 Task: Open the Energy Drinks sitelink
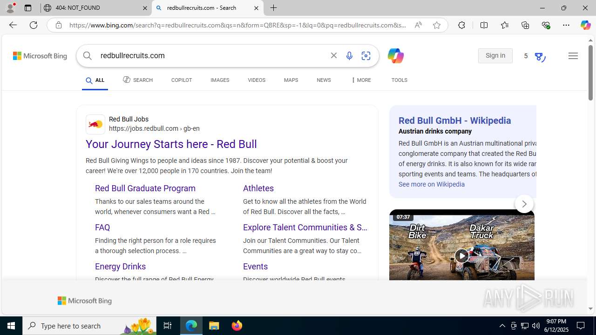[121, 267]
